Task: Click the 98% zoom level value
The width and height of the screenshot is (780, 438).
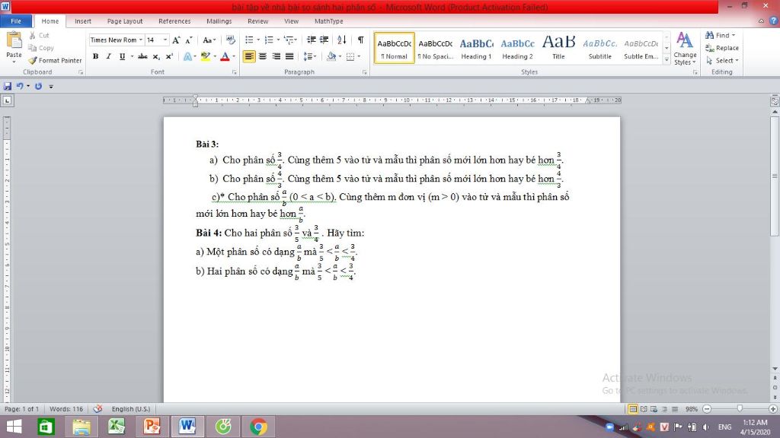Action: (692, 409)
